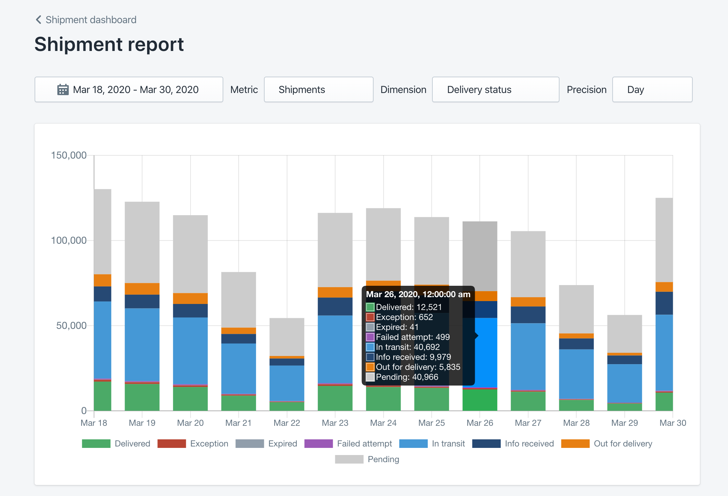Toggle the Out for delivery legend label

point(623,444)
